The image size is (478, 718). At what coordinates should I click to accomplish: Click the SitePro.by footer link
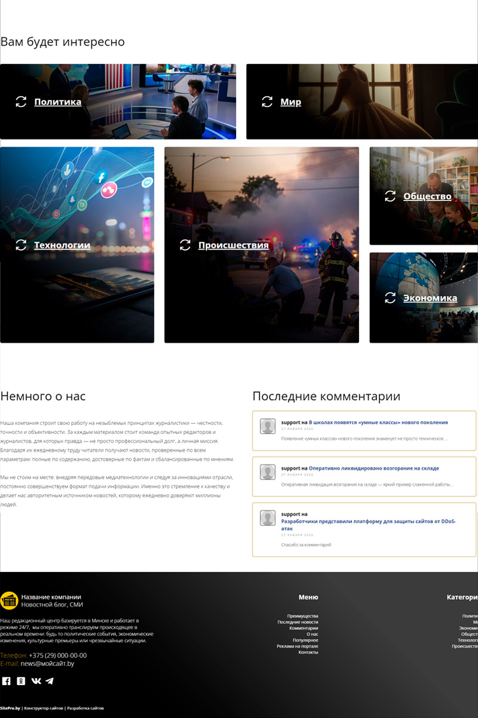click(x=10, y=708)
